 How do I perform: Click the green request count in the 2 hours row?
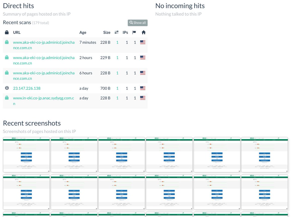click(x=117, y=58)
